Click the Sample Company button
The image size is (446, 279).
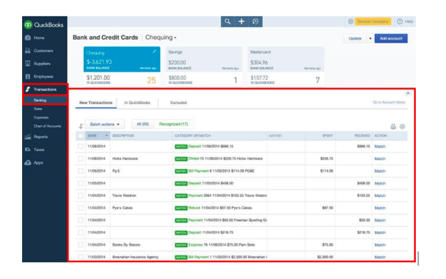tap(373, 21)
